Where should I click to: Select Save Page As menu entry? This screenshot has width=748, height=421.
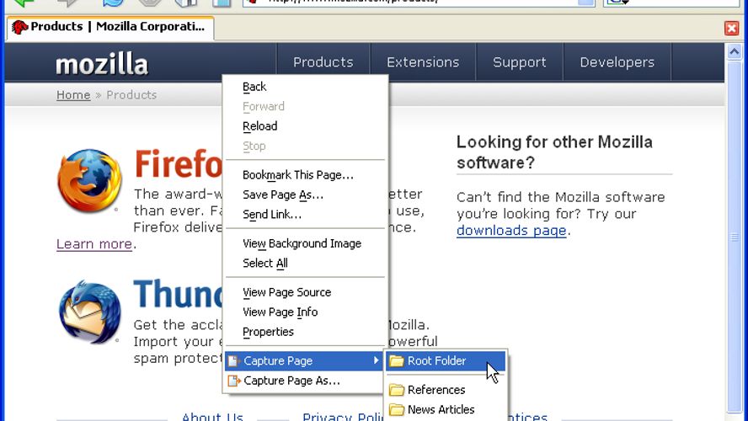tap(305, 195)
